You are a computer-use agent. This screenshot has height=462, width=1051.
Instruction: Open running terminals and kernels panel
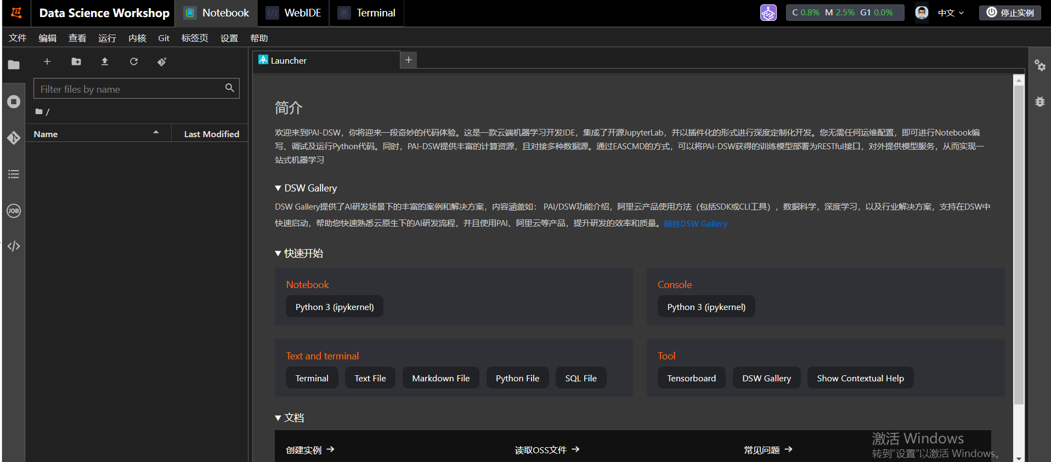(14, 102)
